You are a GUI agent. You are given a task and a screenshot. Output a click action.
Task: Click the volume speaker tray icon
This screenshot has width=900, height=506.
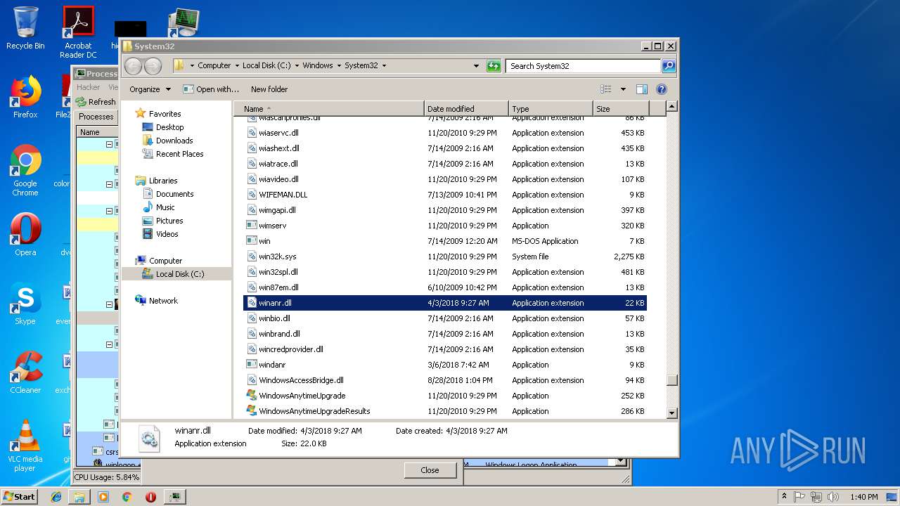[x=833, y=497]
